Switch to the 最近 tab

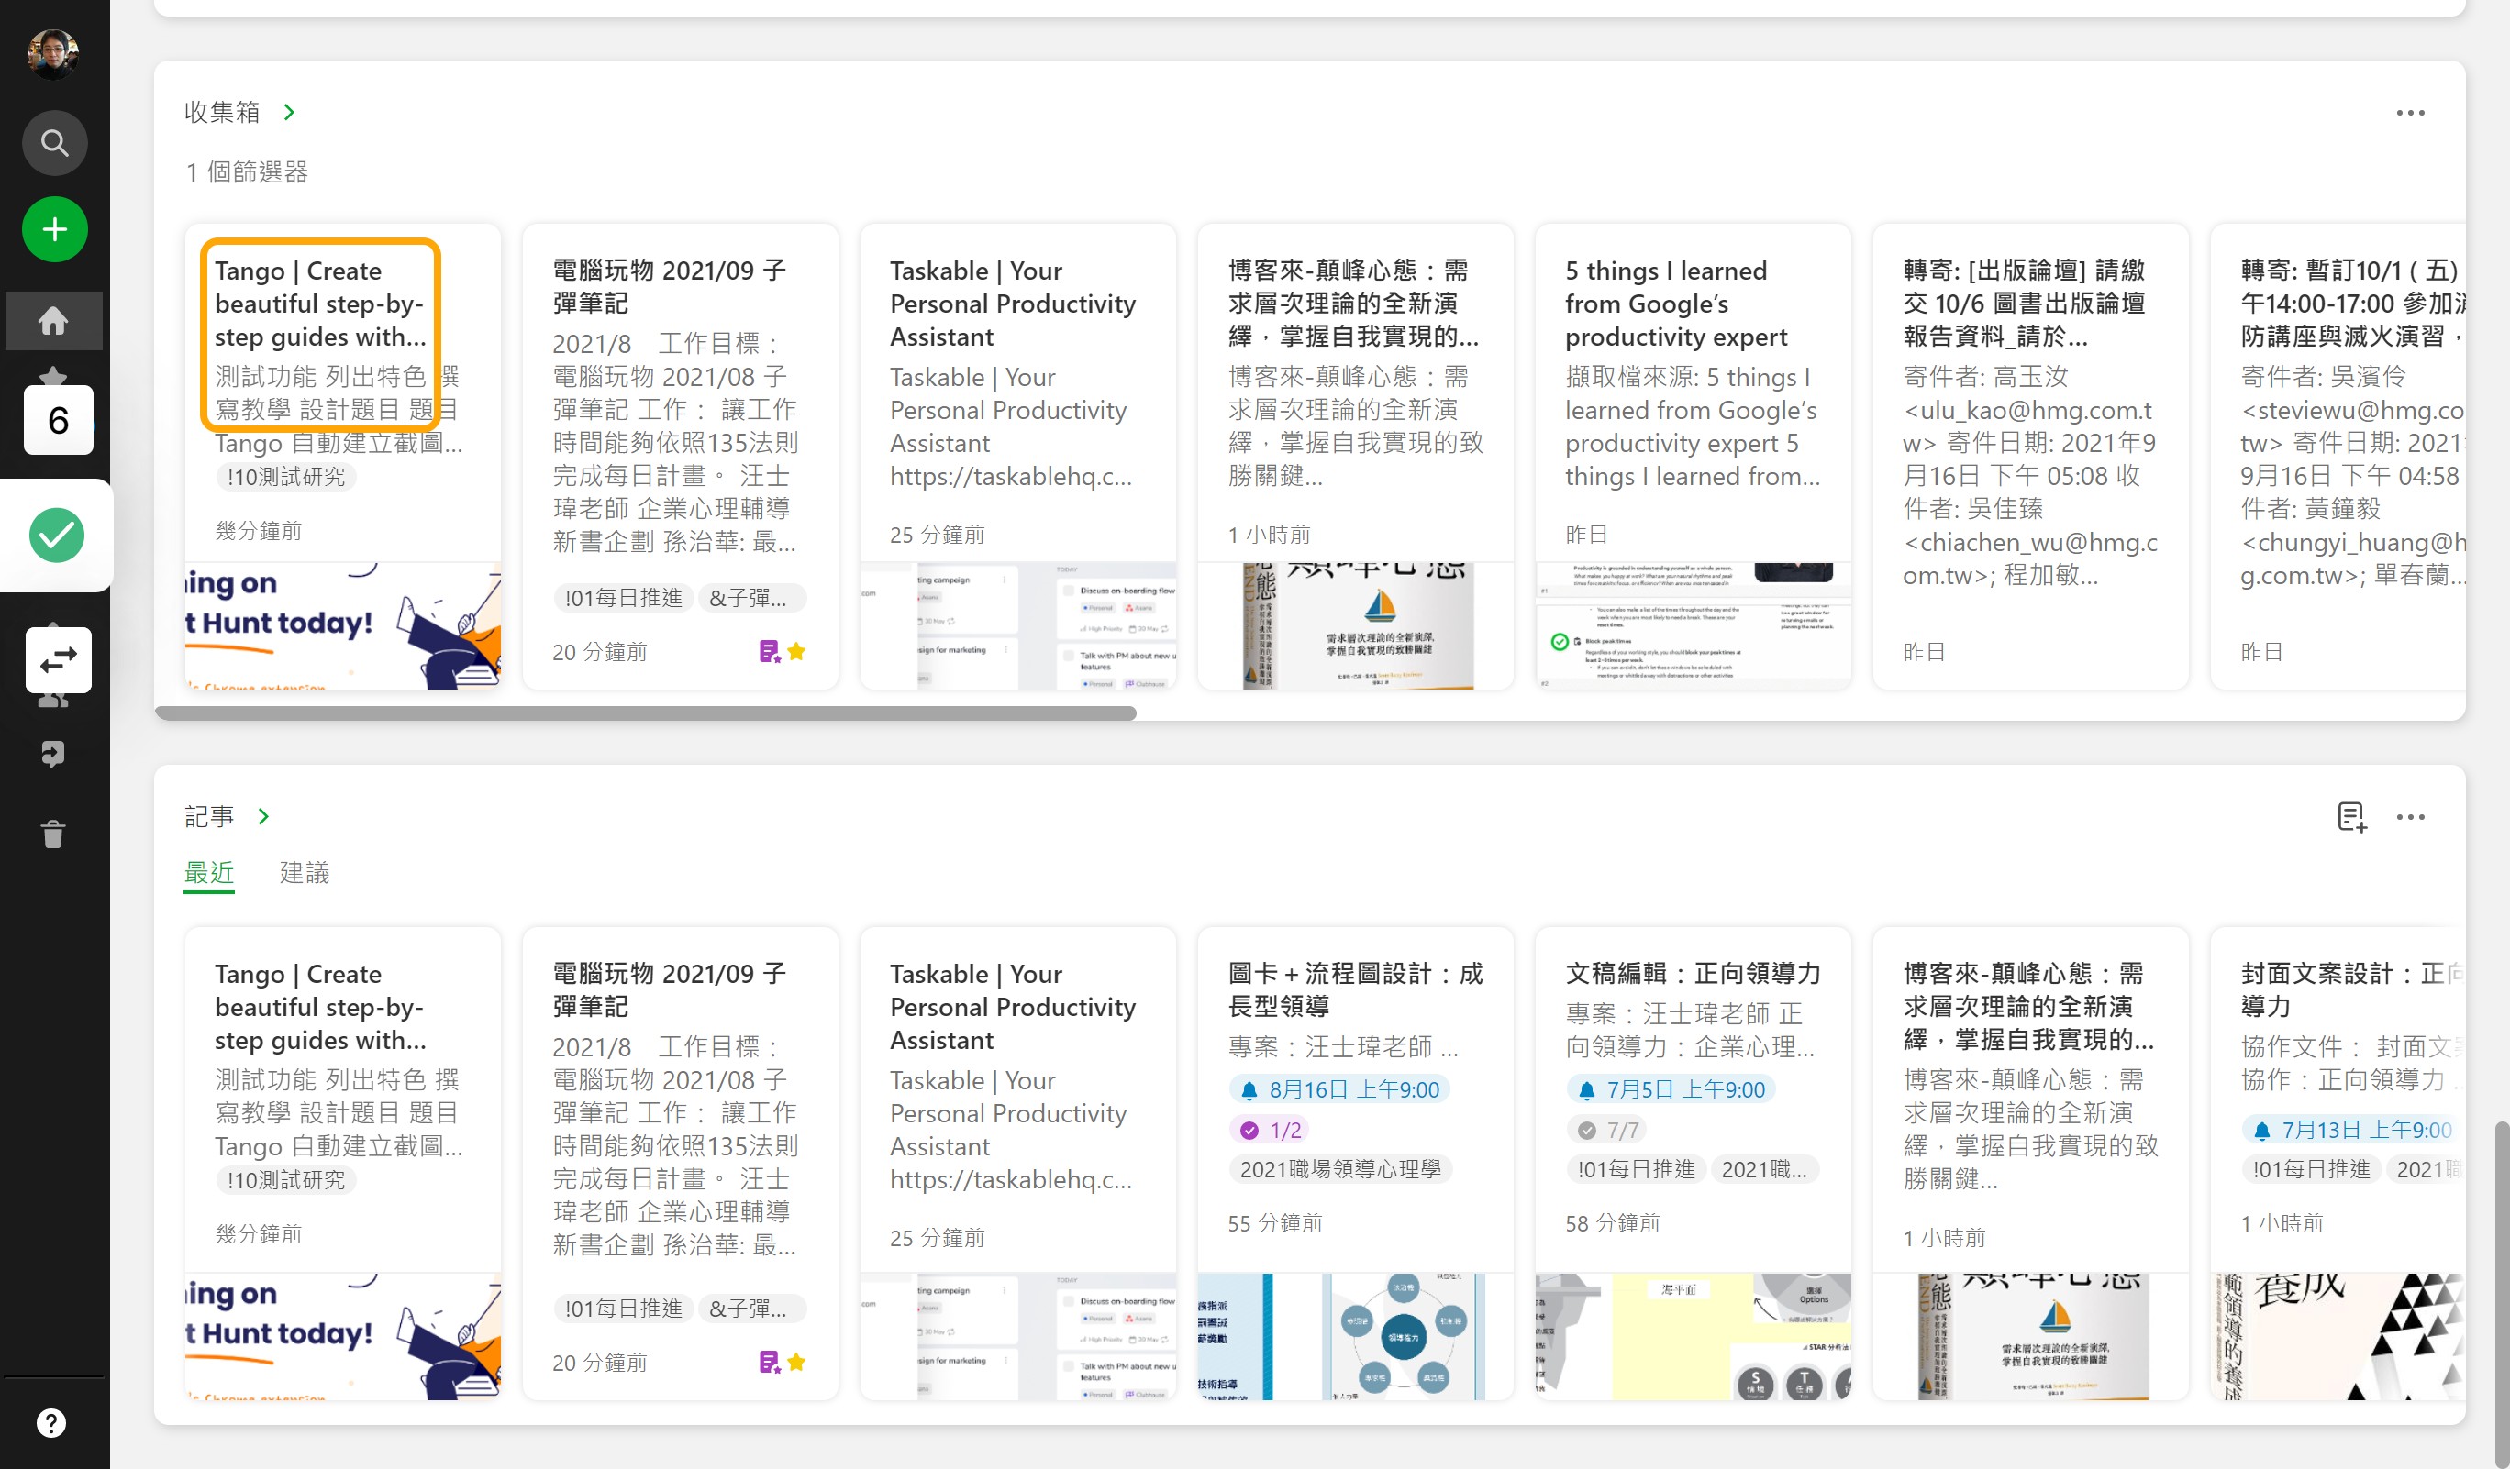[x=209, y=873]
